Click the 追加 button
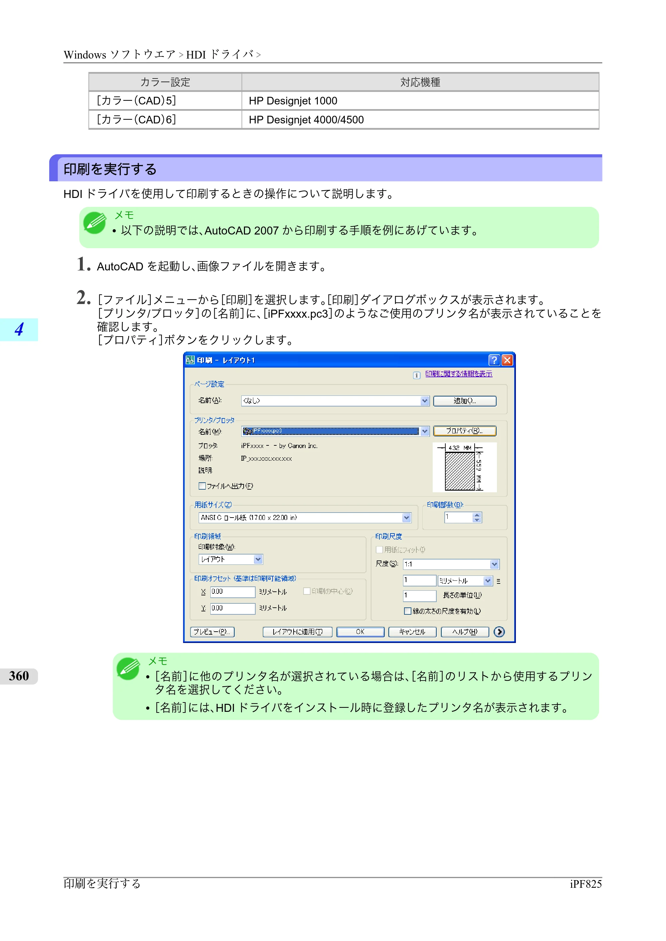The height and width of the screenshot is (941, 666). coord(465,401)
